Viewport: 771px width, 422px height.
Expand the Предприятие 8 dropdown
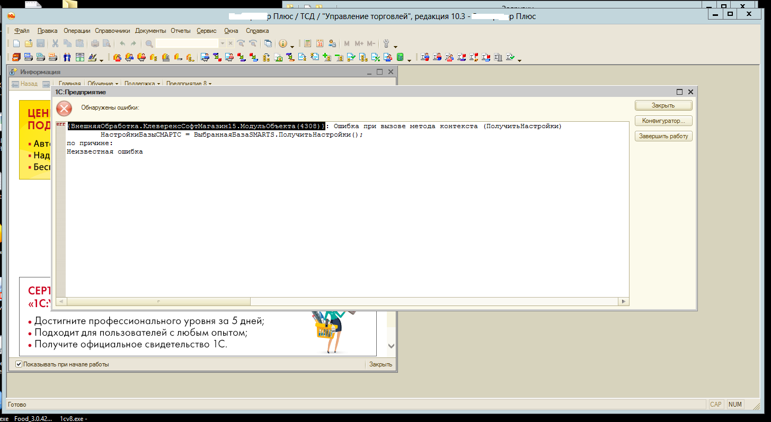coord(189,84)
